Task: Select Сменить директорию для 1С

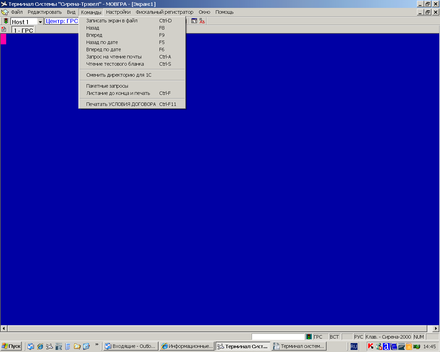Action: pyautogui.click(x=132, y=75)
